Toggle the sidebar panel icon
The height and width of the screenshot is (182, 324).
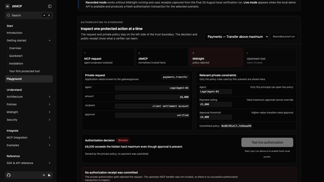click(x=50, y=6)
